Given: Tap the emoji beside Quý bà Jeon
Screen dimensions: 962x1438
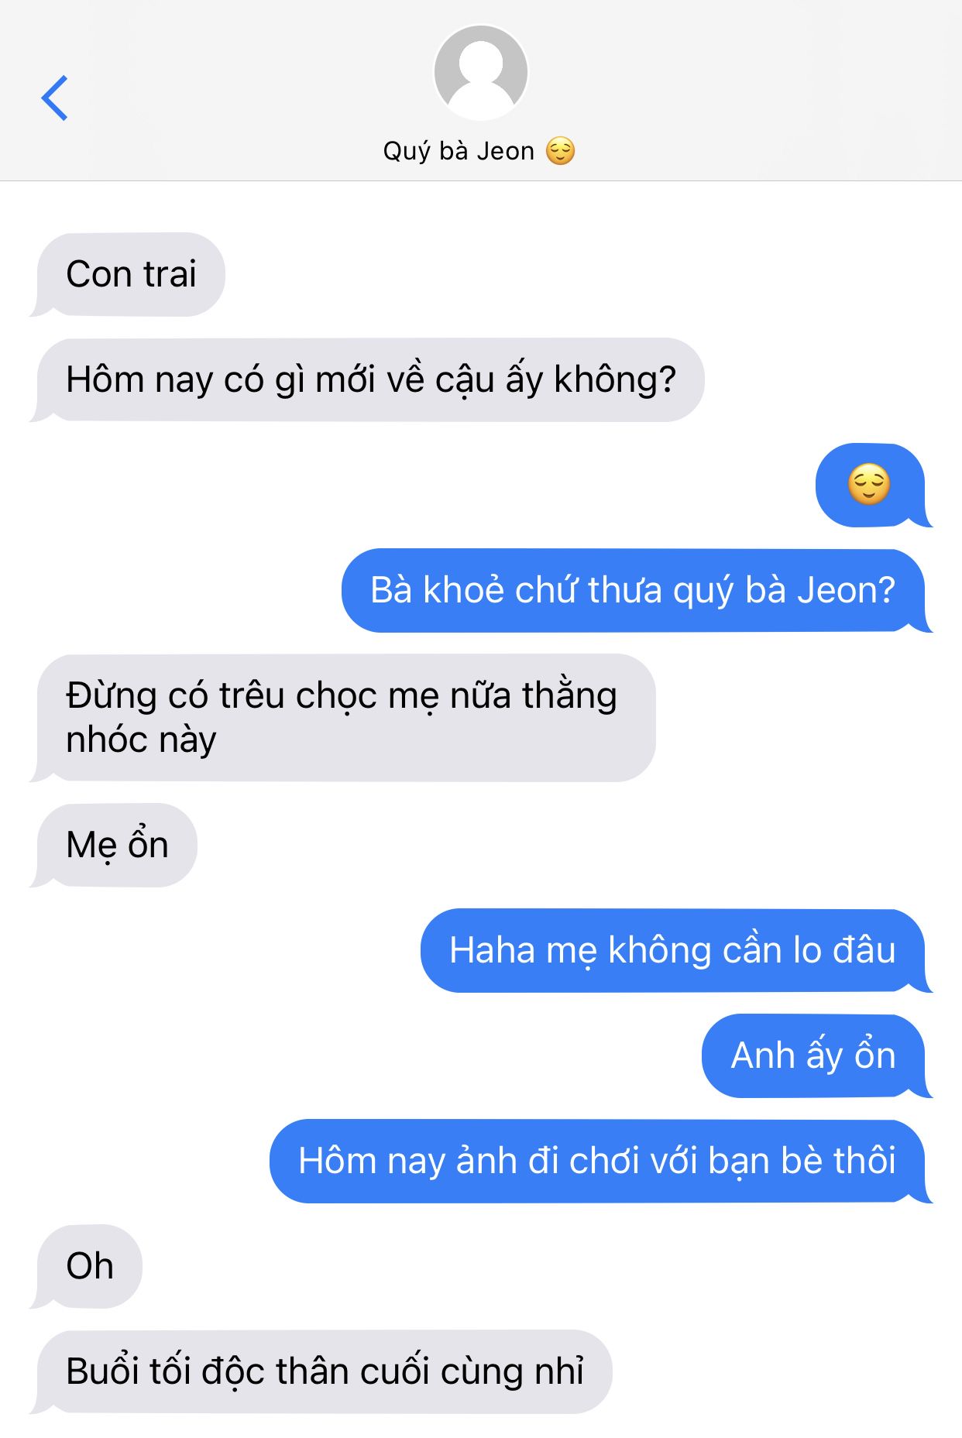Looking at the screenshot, I should [x=560, y=151].
